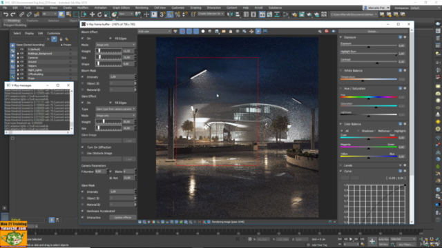This screenshot has height=248, width=442.
Task: Click the Key Filters button
Action: 406,245
